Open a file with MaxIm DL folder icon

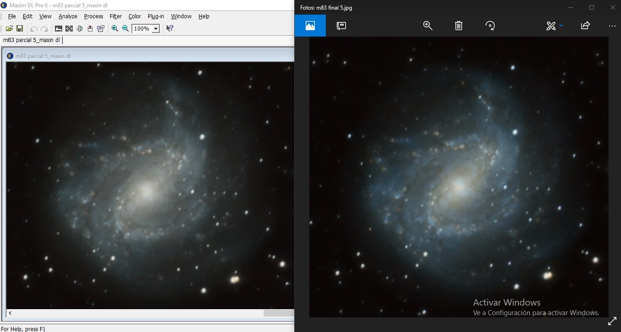coord(9,28)
